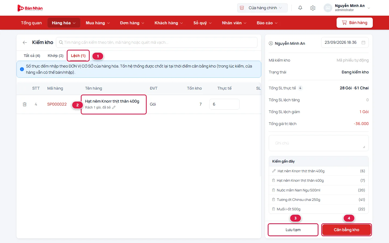Click the user avatar icon
The width and height of the screenshot is (389, 243).
[328, 8]
